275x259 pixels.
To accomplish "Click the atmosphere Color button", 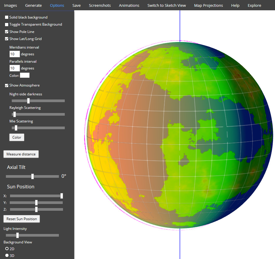I will (17, 137).
